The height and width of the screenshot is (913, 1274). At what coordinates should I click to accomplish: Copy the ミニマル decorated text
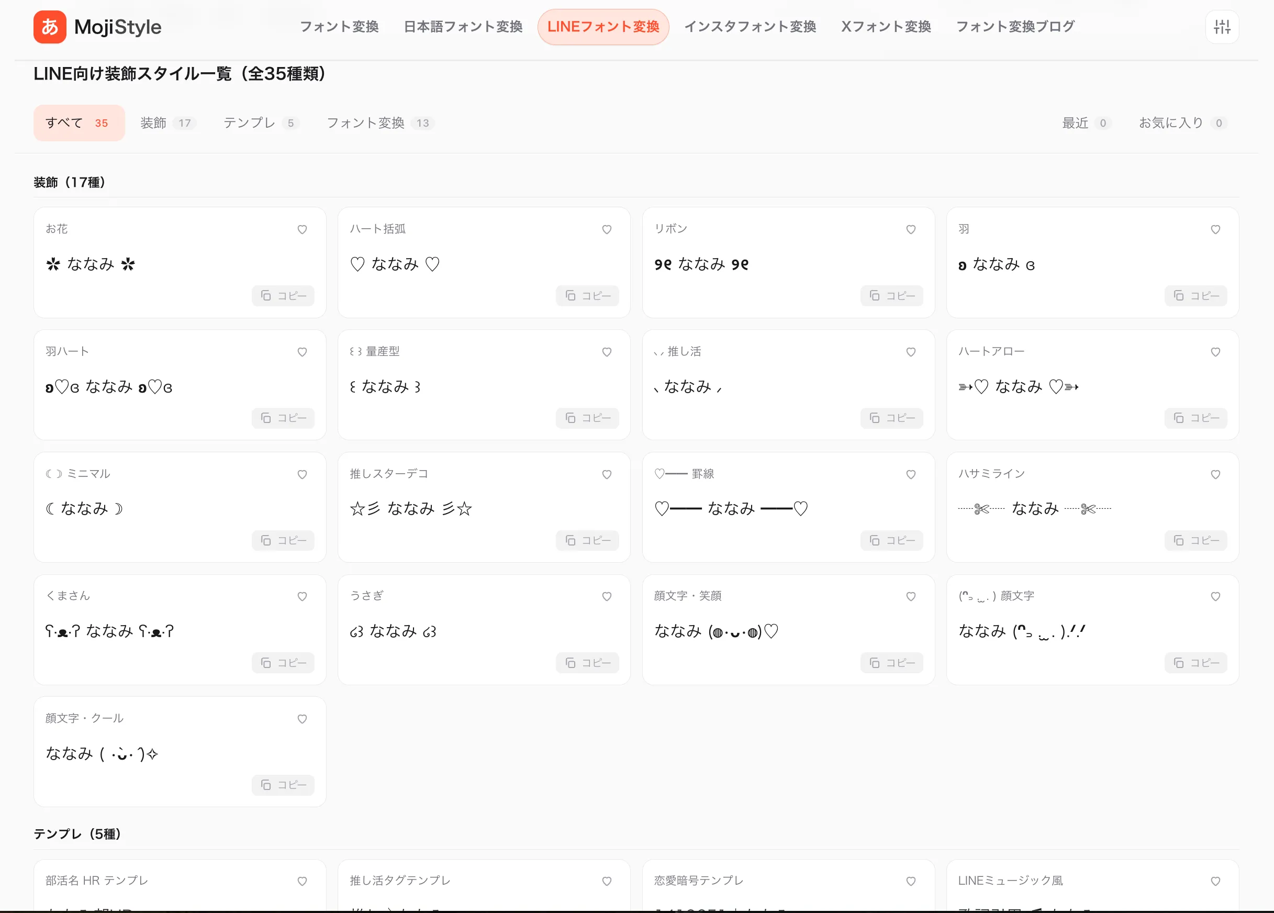pyautogui.click(x=283, y=540)
